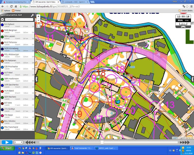Fast forward using triple right arrows
194x155 pixels.
click(x=185, y=142)
